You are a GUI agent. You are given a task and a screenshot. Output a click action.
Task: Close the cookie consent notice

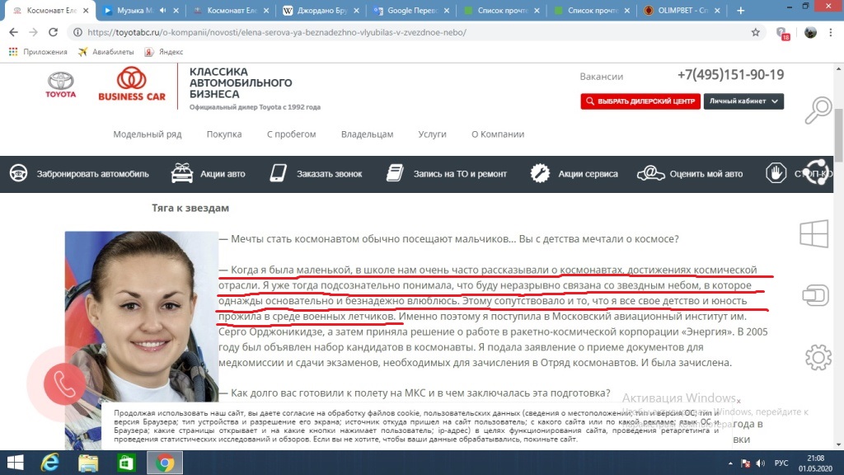click(738, 402)
